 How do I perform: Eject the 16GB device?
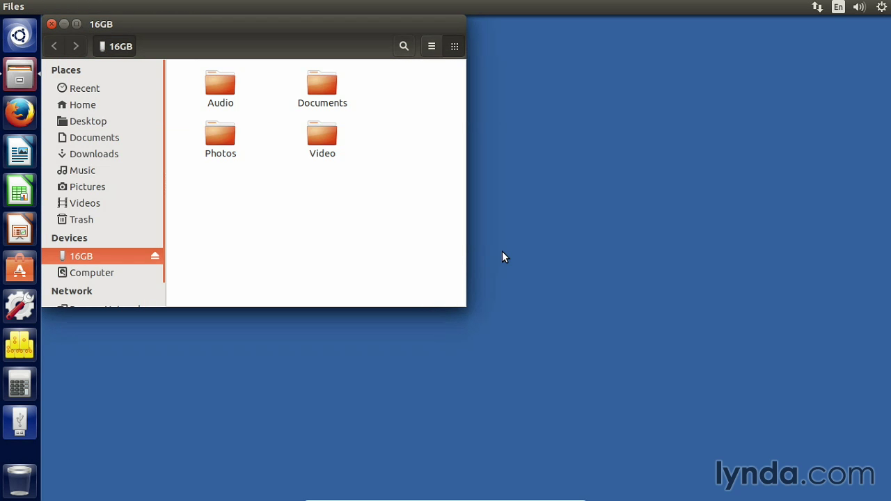pyautogui.click(x=155, y=256)
